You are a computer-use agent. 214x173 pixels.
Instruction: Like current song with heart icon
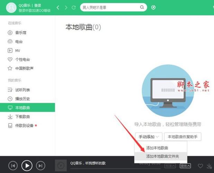[200, 166]
